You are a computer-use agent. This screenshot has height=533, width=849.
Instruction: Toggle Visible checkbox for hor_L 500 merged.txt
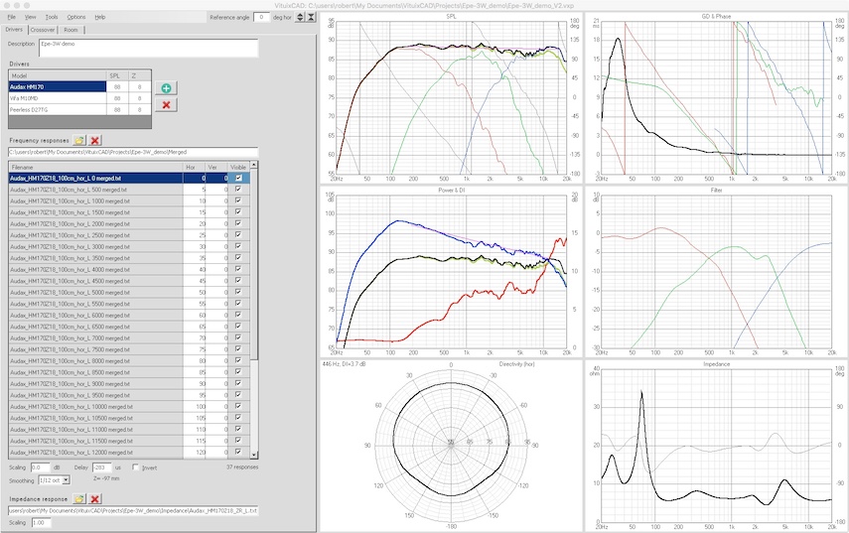[x=238, y=190]
